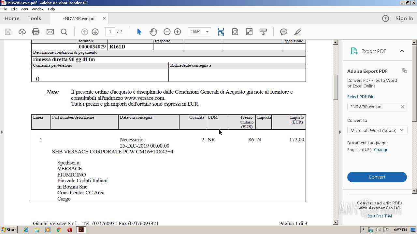Click Fit one full page icon

[235, 32]
